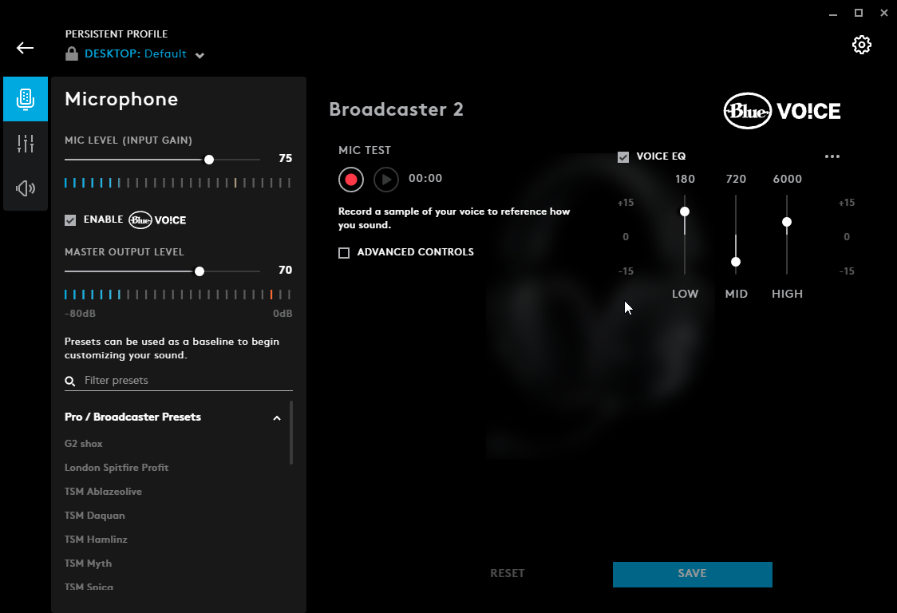897x613 pixels.
Task: Open the Acoustics speaker tab icon
Action: pos(26,188)
